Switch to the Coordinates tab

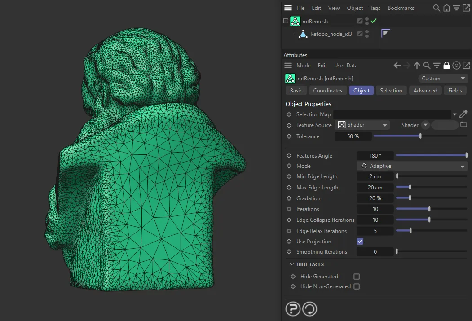click(x=327, y=90)
